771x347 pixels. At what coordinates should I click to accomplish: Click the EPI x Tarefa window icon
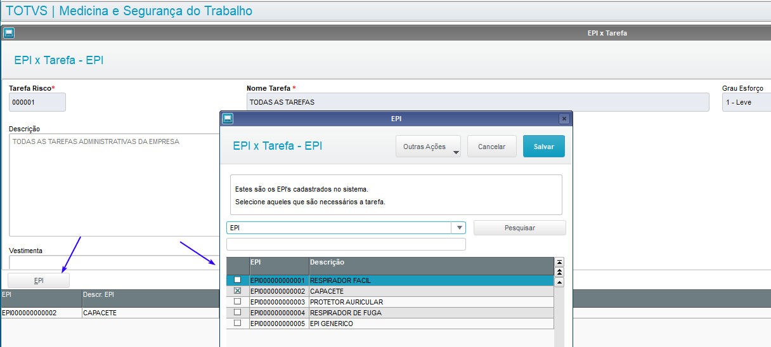(9, 33)
